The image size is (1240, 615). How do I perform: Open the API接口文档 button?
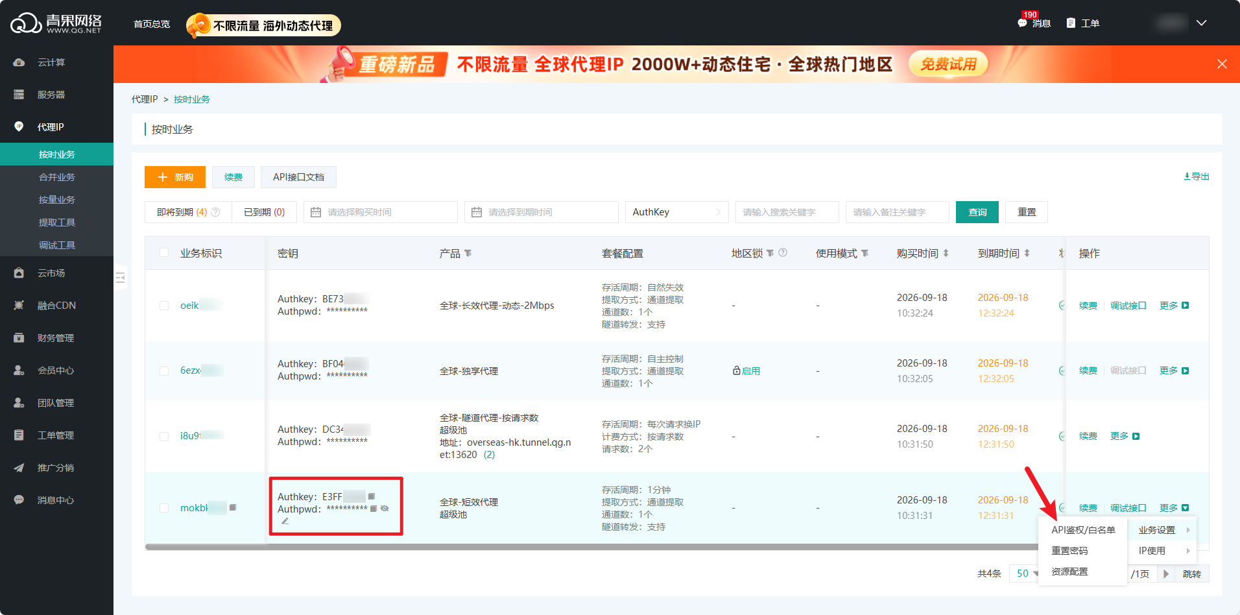[298, 177]
